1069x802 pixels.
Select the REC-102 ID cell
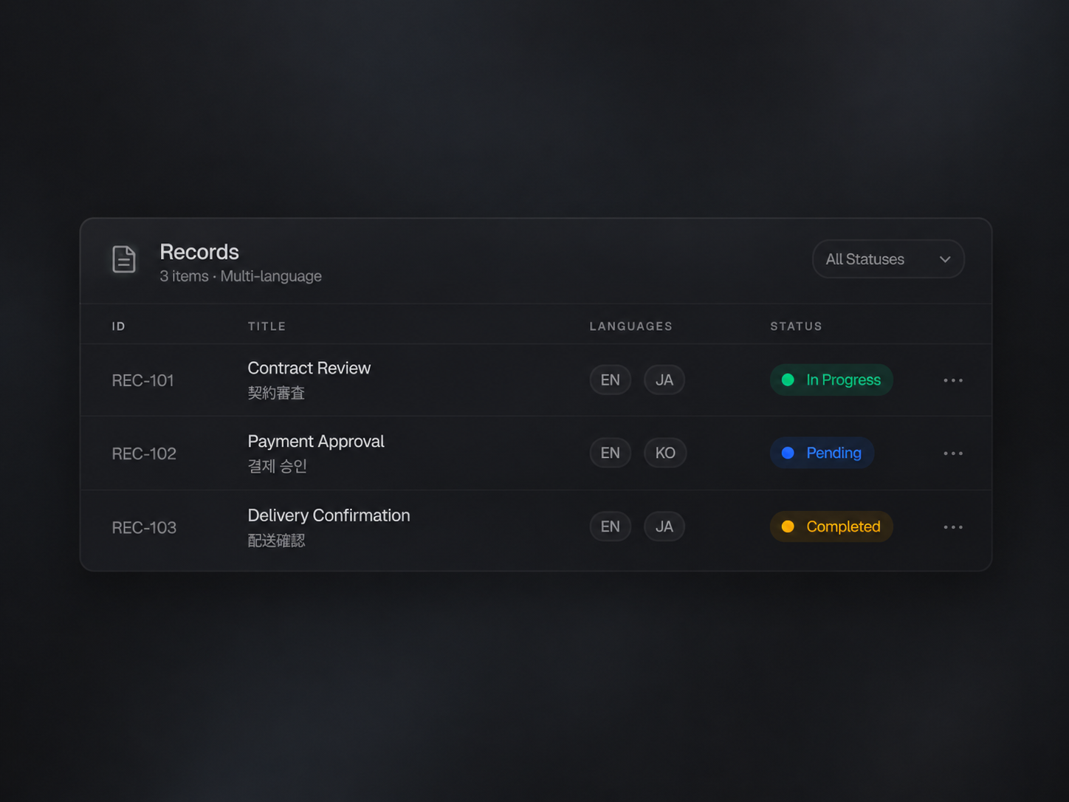tap(144, 453)
